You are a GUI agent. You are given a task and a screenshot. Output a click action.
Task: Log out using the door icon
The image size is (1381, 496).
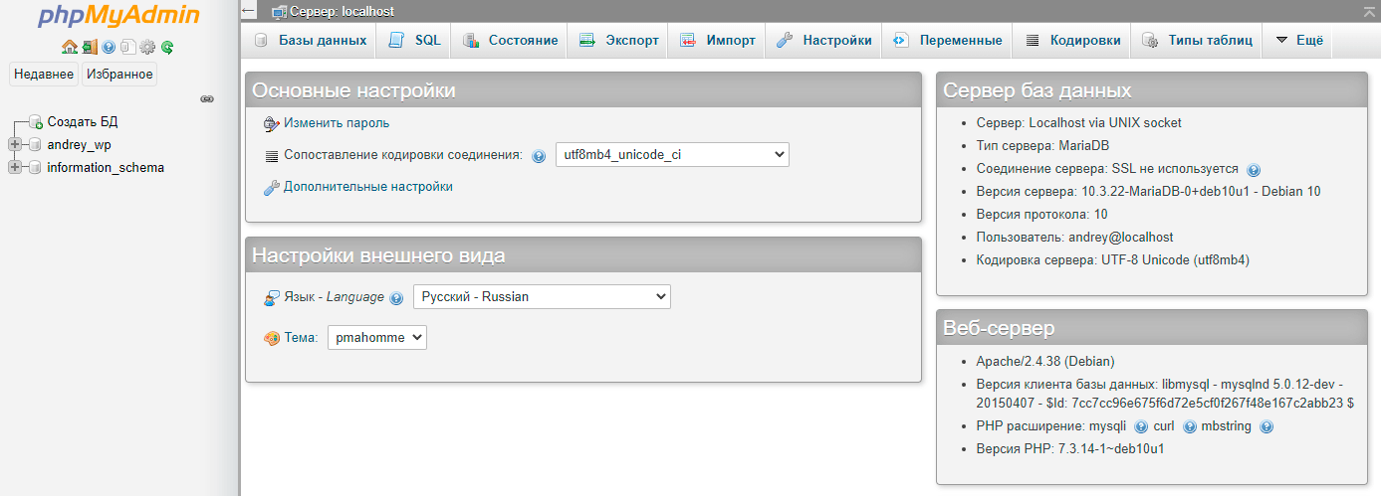[90, 47]
